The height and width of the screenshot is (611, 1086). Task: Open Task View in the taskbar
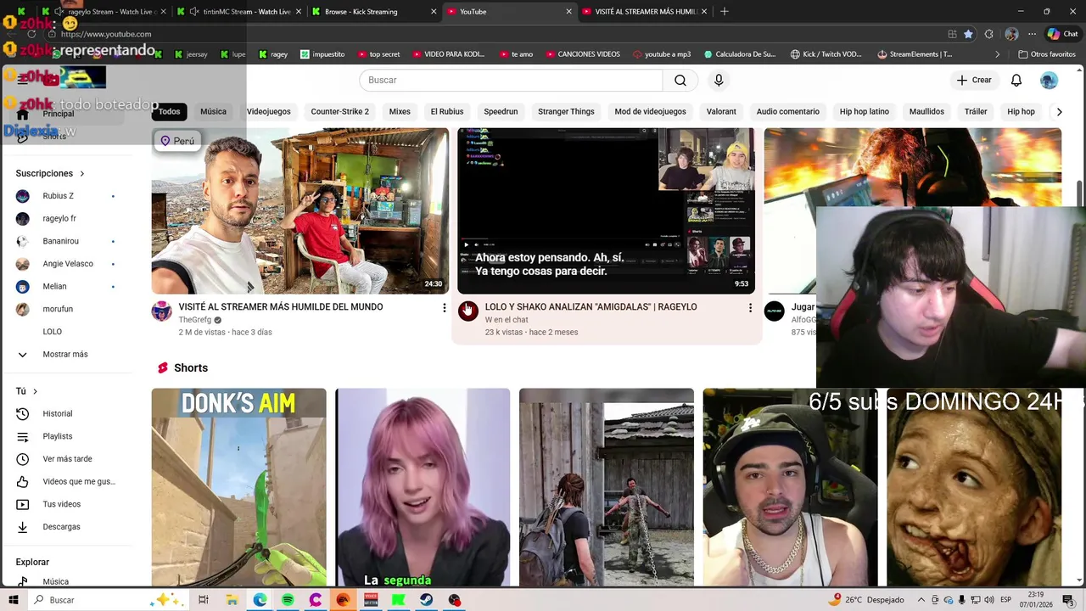204,600
